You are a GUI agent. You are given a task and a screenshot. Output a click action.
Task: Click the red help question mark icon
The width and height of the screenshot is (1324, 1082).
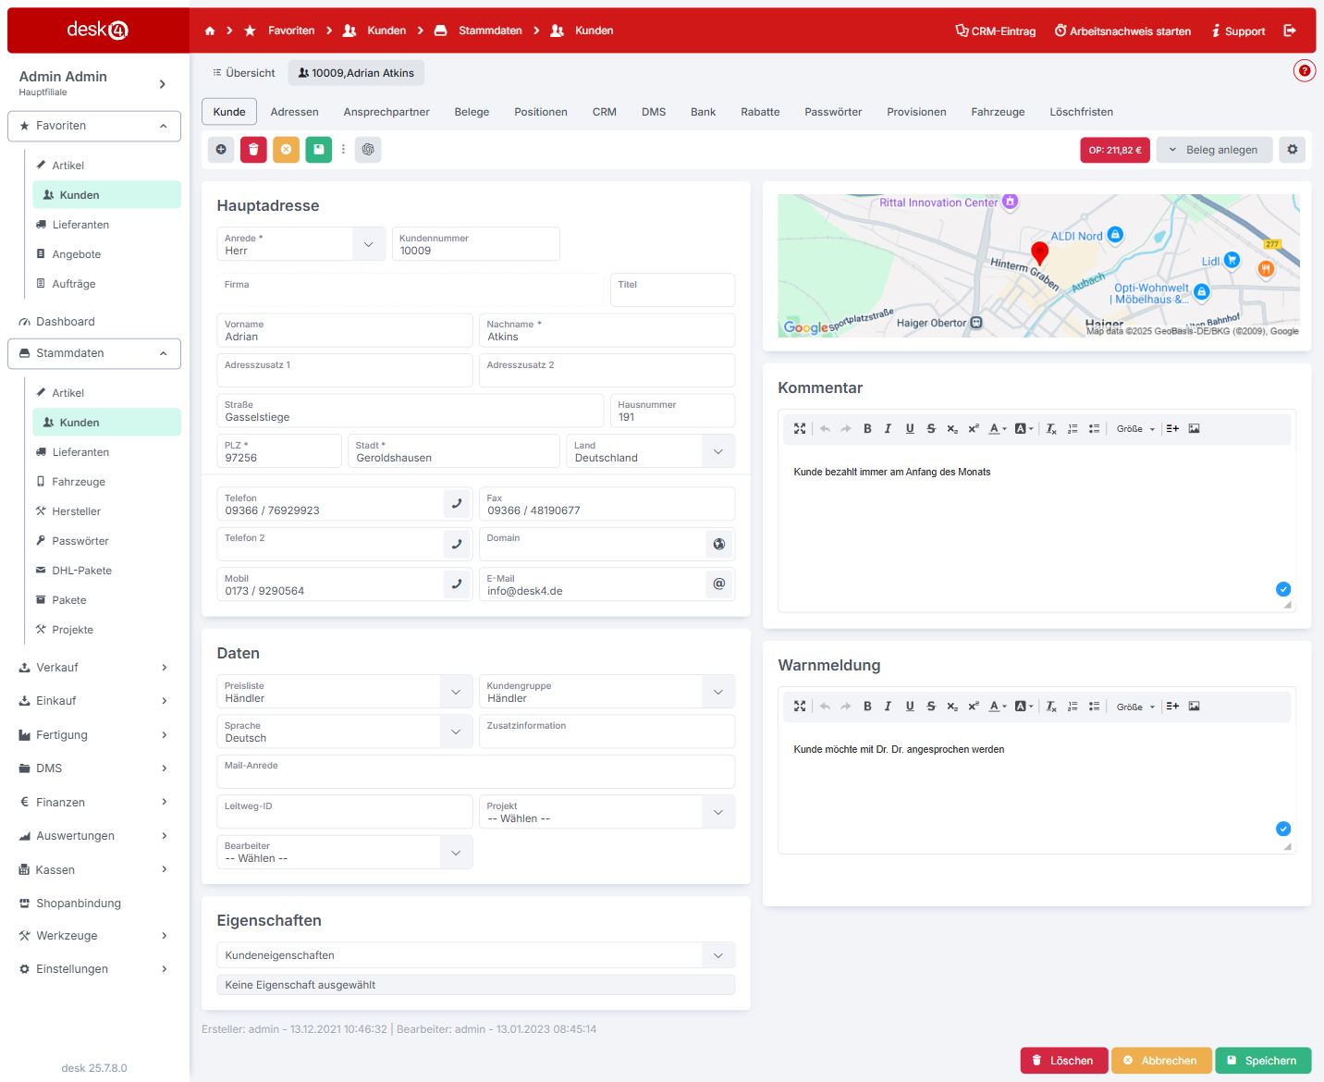point(1304,70)
